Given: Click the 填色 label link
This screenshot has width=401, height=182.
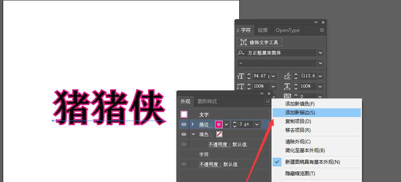Looking at the screenshot, I should click(x=205, y=135).
